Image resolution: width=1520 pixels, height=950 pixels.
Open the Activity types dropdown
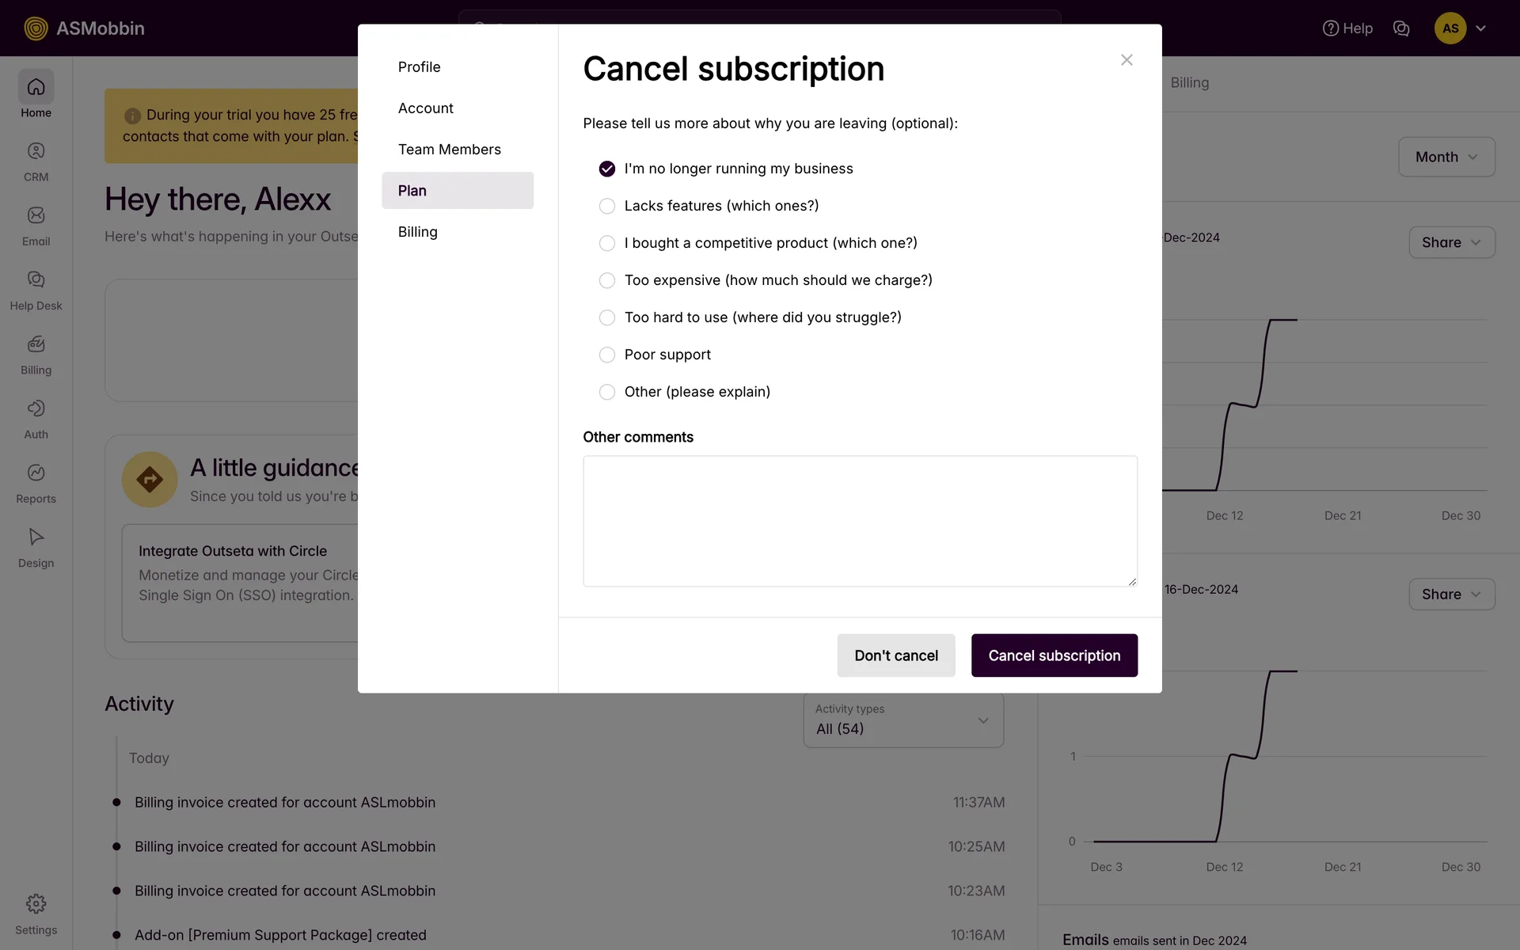coord(903,720)
